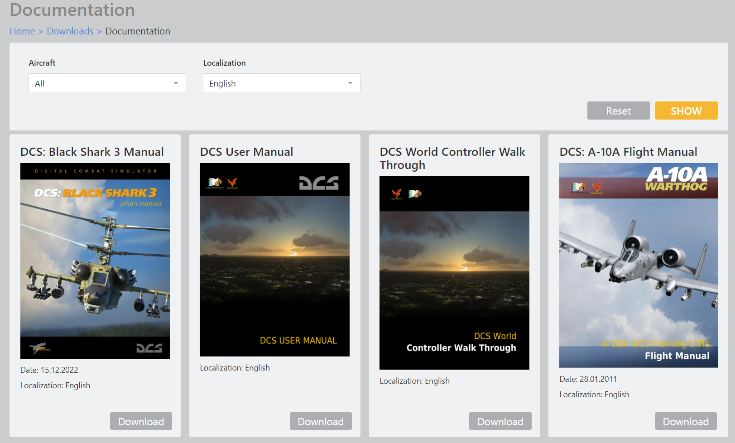735x443 pixels.
Task: Click Localization: English under Black Shark 3
Action: click(55, 385)
